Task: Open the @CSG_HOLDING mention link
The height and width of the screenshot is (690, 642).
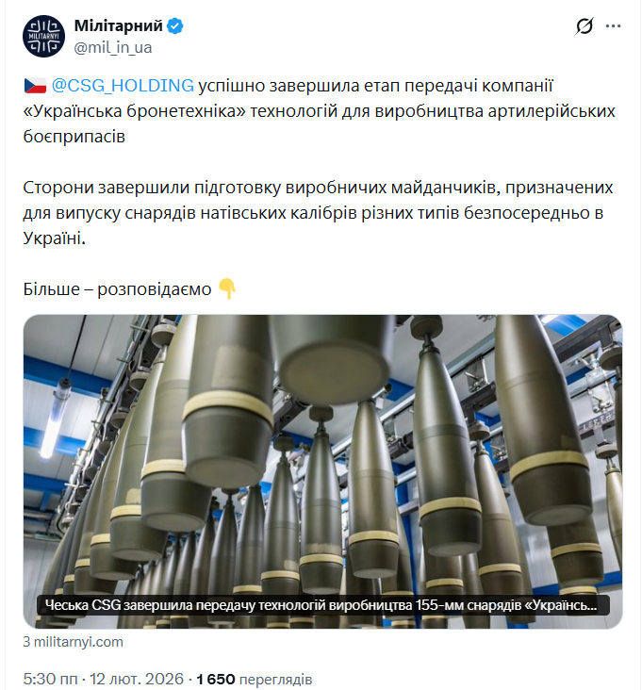Action: [123, 86]
